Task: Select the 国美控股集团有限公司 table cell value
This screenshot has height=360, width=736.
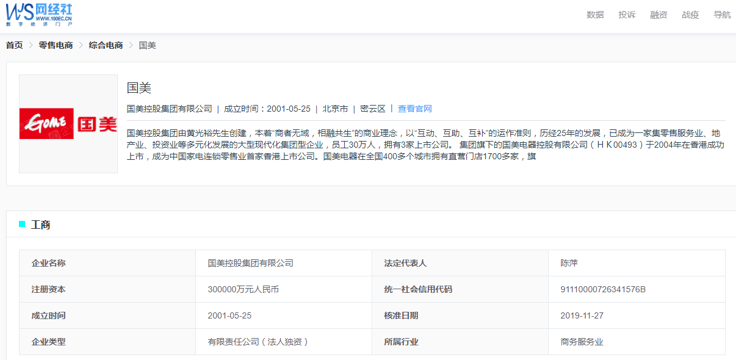Action: coord(251,263)
